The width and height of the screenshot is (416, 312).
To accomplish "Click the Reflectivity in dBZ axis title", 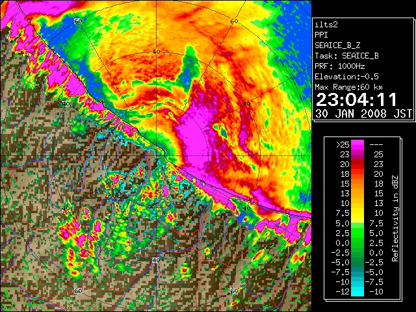I will [395, 218].
